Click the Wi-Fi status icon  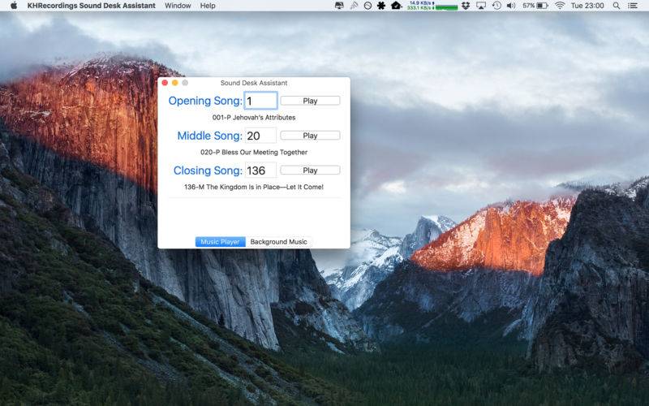tap(559, 6)
